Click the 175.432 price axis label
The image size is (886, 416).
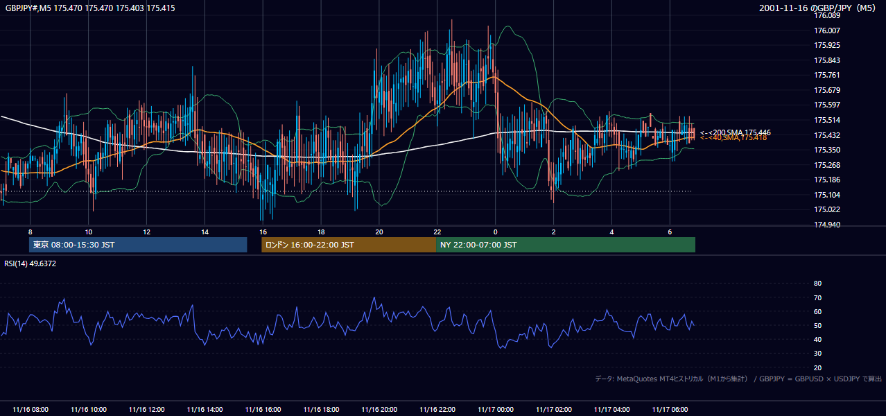tap(827, 135)
